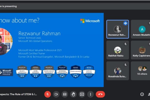Click the Microsoft logo on the slide
The width and height of the screenshot is (150, 100).
pos(90,21)
